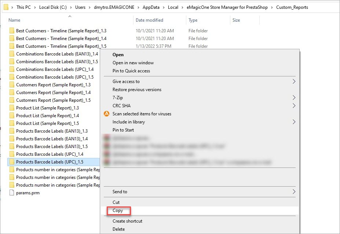Click the antivirus scan icon in context menu

click(106, 114)
